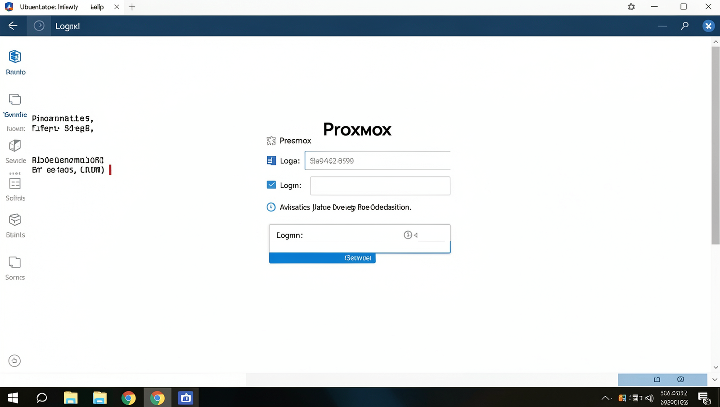This screenshot has height=407, width=720.
Task: Open the Sanicle cube sidebar icon
Action: [15, 146]
